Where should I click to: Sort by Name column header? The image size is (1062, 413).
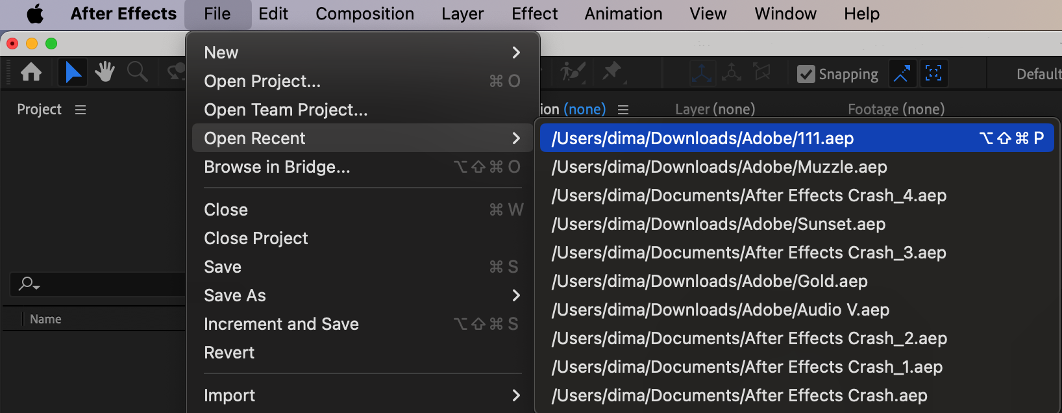click(45, 319)
